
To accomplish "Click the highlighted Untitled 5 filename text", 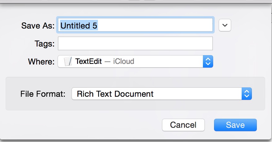I will (79, 25).
